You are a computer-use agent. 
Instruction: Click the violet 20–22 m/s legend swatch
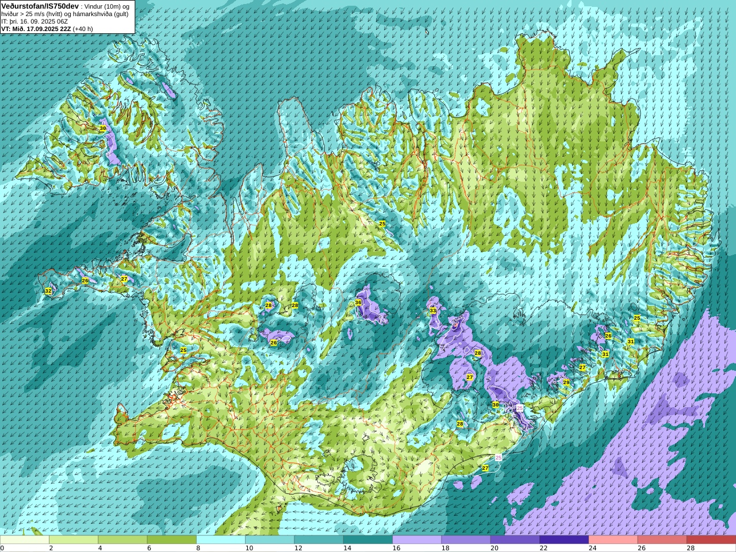point(515,540)
